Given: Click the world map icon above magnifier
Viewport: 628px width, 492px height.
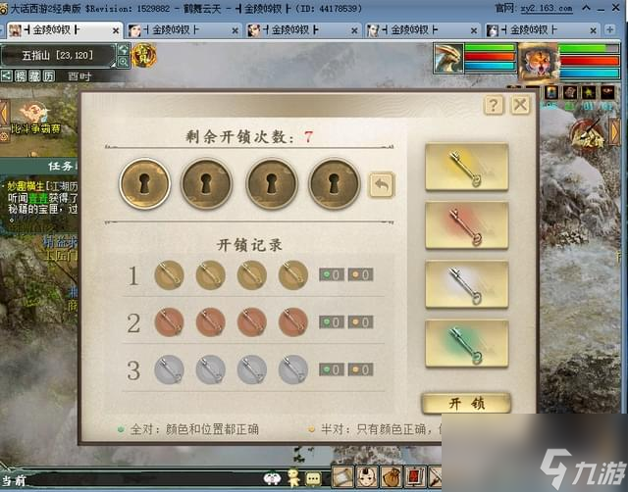Looking at the screenshot, I should (x=124, y=50).
